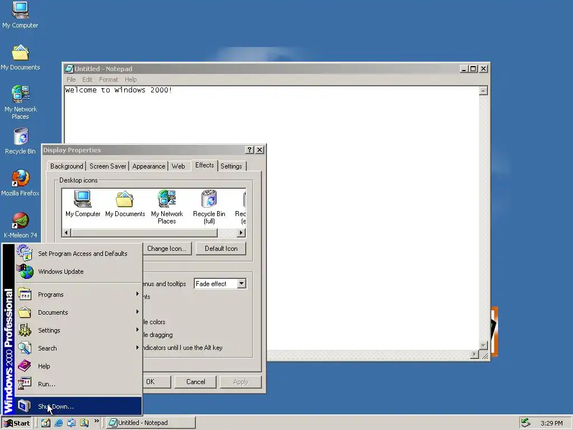Screen dimensions: 573x430
Task: Switch to Appearance tab
Action: (149, 166)
